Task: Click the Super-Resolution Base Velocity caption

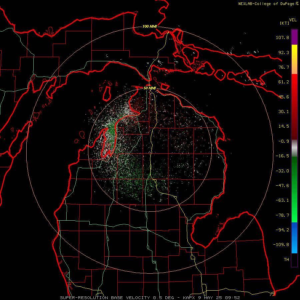Action: [150, 298]
